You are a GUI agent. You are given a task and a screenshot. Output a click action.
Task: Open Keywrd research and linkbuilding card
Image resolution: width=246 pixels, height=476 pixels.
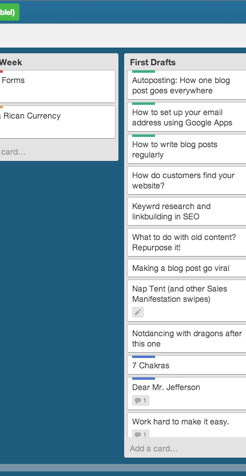coord(187,211)
